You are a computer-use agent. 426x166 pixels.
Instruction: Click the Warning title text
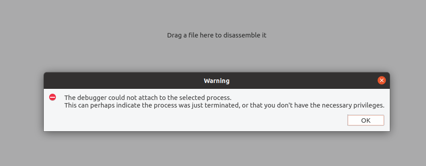(x=216, y=81)
